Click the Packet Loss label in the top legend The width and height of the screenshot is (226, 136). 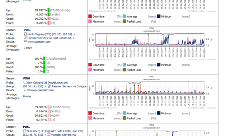tap(134, 21)
